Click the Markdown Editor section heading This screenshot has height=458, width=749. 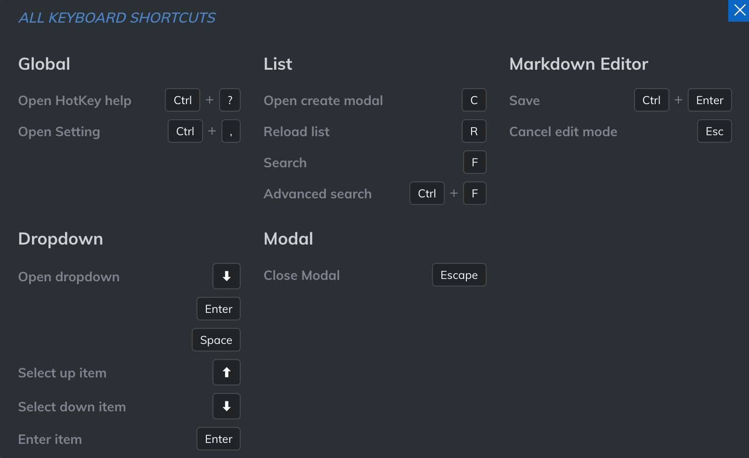pyautogui.click(x=578, y=64)
